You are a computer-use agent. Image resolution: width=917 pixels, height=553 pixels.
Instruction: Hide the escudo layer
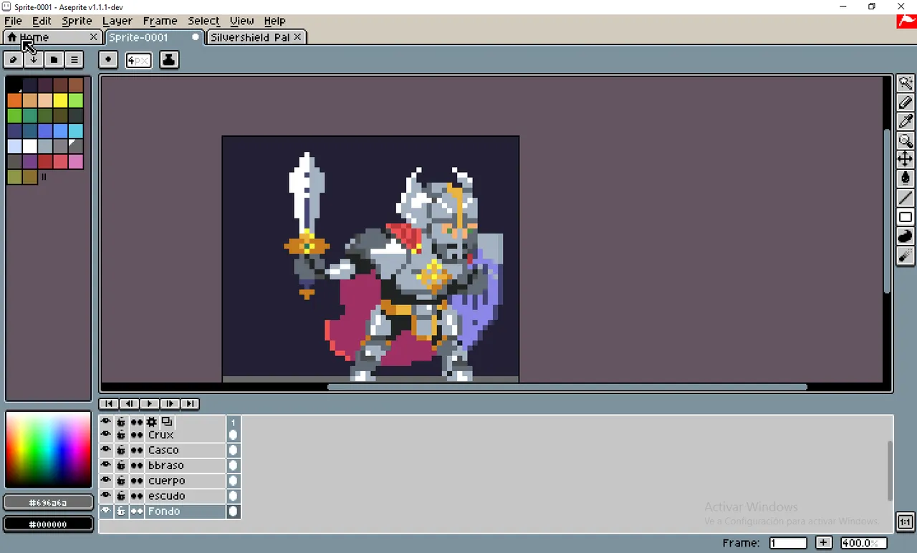click(106, 496)
